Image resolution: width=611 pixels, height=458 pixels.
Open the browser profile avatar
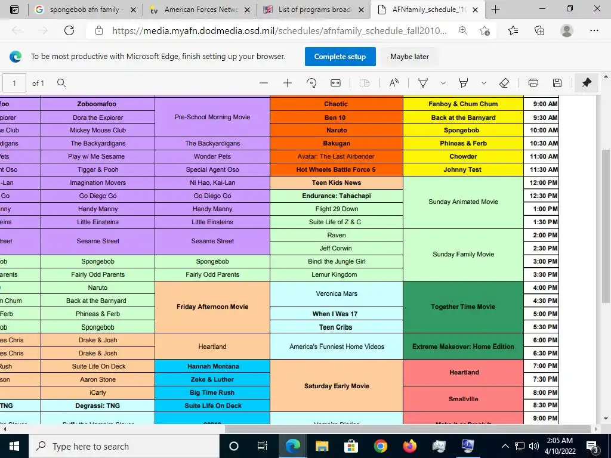[567, 30]
